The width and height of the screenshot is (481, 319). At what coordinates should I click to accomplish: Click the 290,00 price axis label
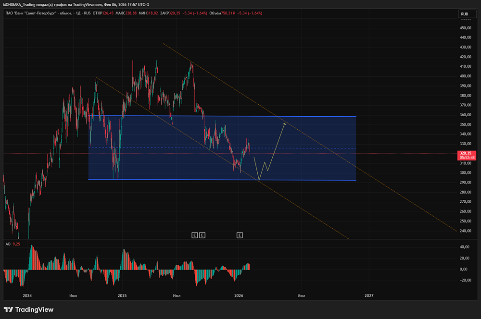(465, 183)
